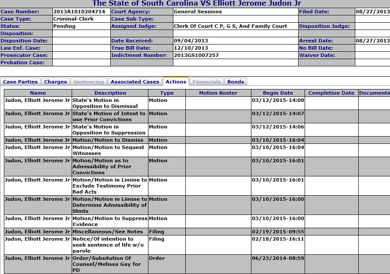
Task: Select Notice of intention to seek life sentence
Action: [x=108, y=245]
